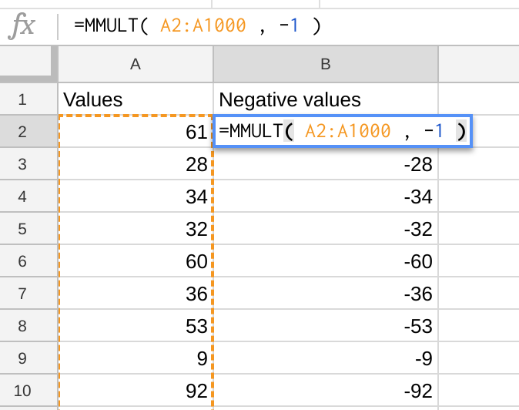Viewport: 519px width, 410px height.
Task: Click cell B6 containing -60
Action: coord(326,261)
